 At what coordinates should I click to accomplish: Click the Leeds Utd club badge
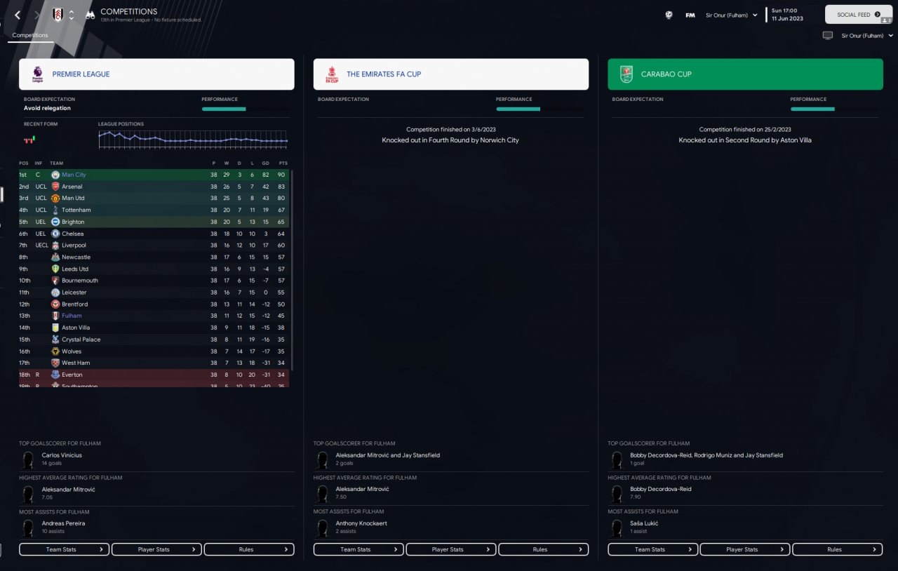55,269
